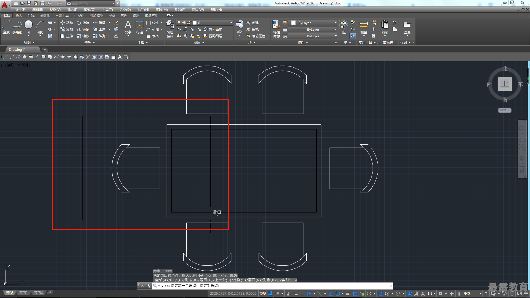The height and width of the screenshot is (298, 530).
Task: Open the Modify (修改) menu
Action: coord(161,10)
